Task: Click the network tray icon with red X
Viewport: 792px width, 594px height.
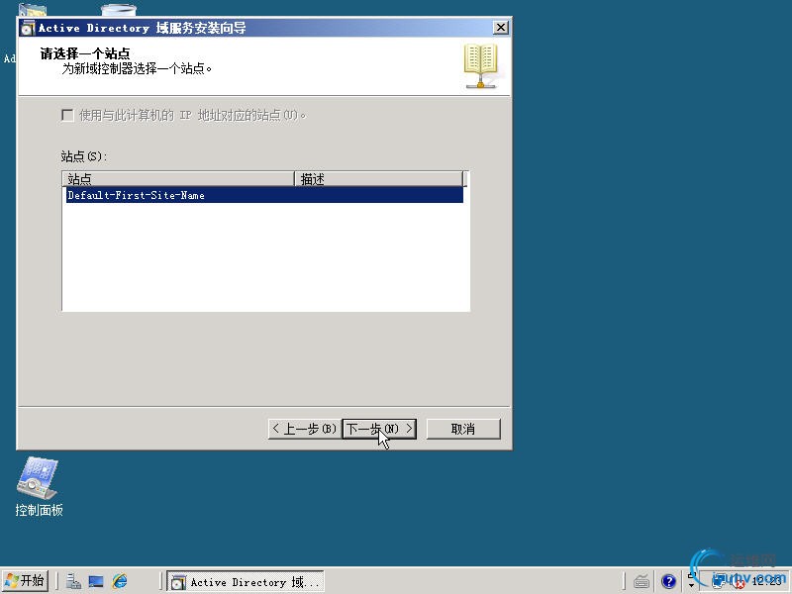Action: click(x=739, y=583)
